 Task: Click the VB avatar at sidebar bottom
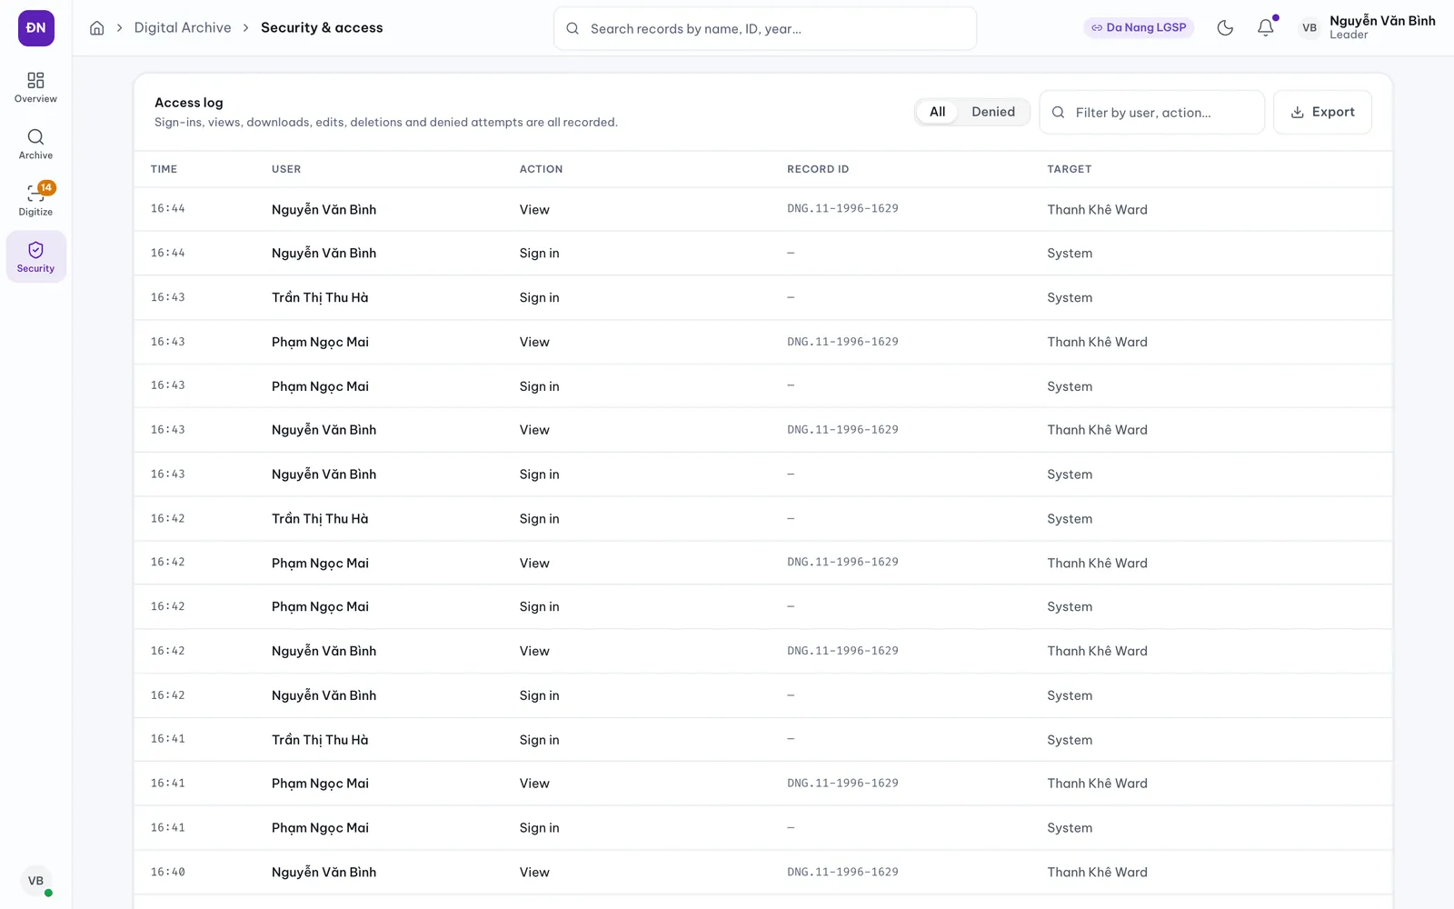click(x=35, y=881)
